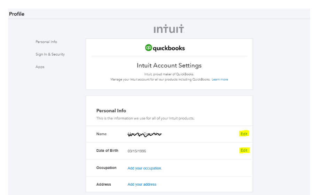Open the Personal Info sidebar section
The width and height of the screenshot is (324, 195).
click(x=46, y=42)
